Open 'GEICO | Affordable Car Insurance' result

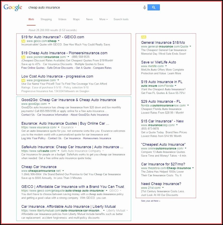point(73,187)
